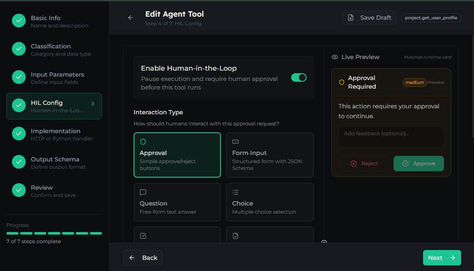This screenshot has width=474, height=271.
Task: Click the project.get_user_profile badge
Action: click(x=431, y=18)
